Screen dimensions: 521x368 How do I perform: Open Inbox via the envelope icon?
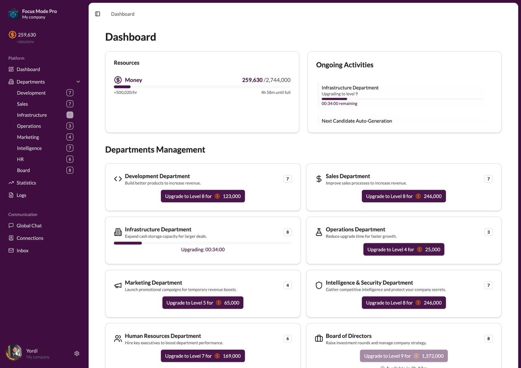click(10, 250)
